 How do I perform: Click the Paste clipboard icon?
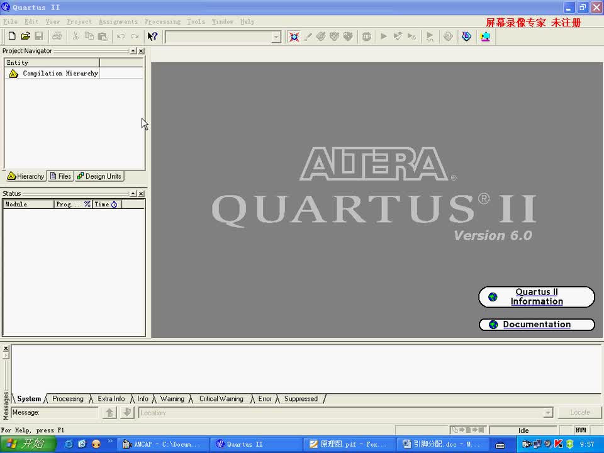(103, 36)
